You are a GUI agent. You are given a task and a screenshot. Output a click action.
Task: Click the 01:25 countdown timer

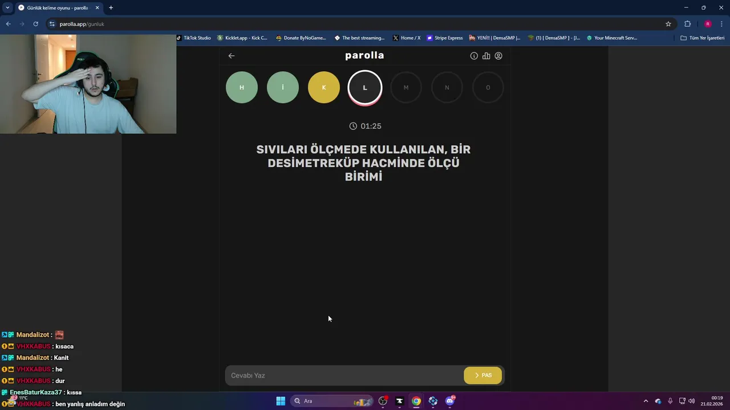365,126
